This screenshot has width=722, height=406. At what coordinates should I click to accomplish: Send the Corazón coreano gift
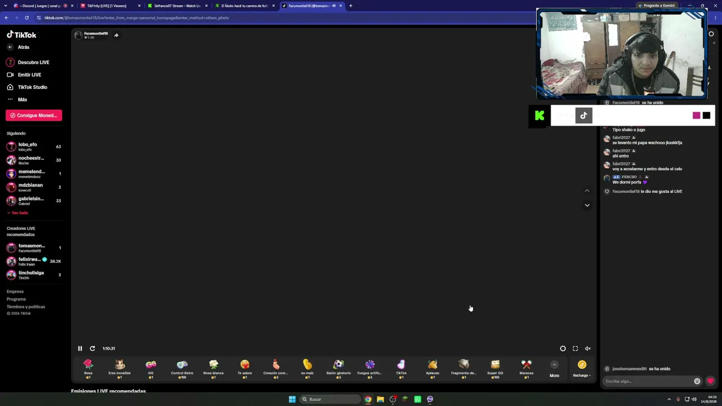click(276, 368)
